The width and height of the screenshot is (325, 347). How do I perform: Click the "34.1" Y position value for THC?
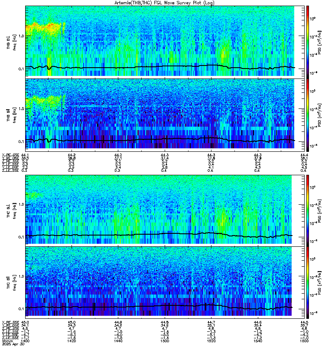coord(25,326)
